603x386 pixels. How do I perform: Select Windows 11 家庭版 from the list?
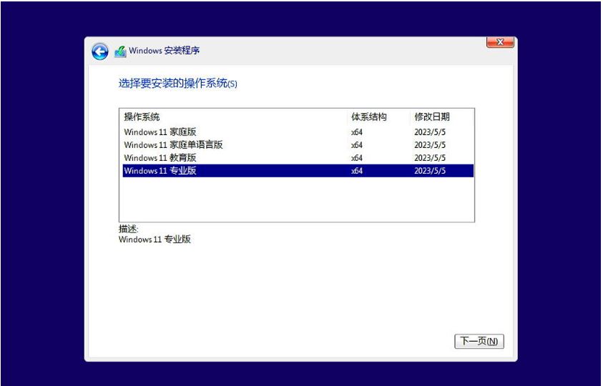pyautogui.click(x=160, y=132)
